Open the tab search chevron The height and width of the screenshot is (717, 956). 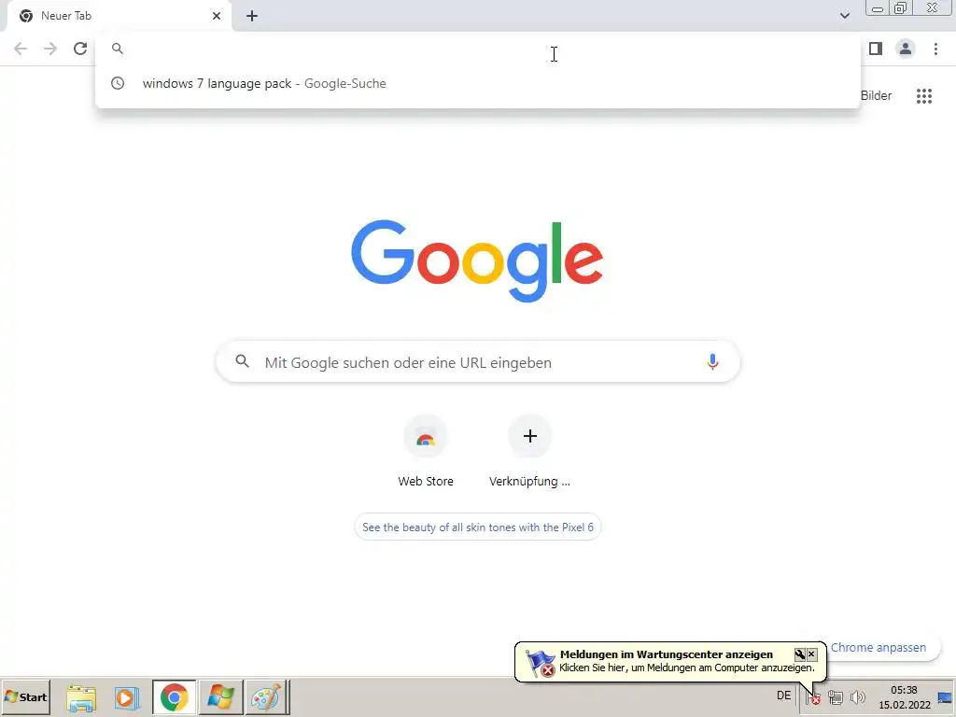tap(844, 16)
